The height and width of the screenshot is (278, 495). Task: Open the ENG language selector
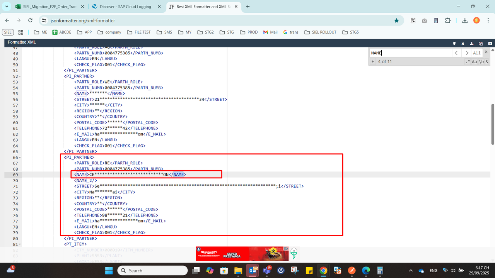coord(434,270)
